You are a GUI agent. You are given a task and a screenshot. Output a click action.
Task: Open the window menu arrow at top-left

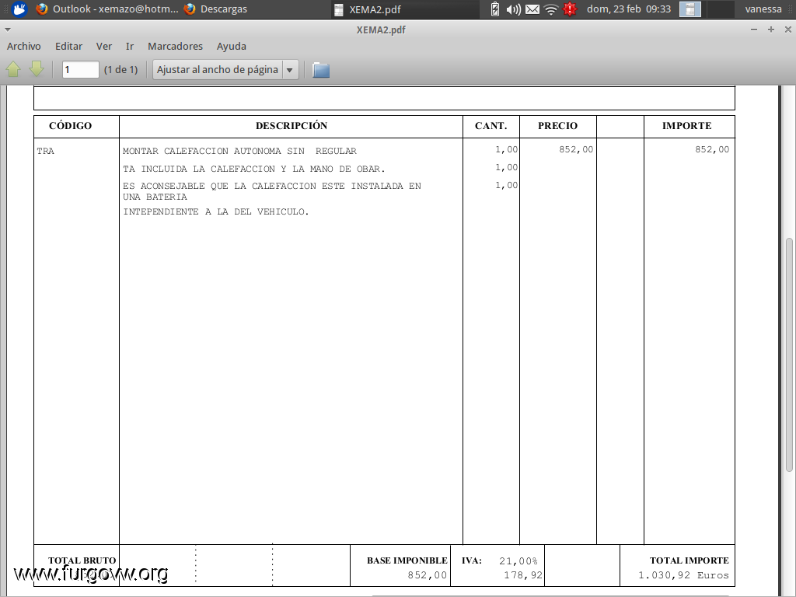tap(8, 30)
